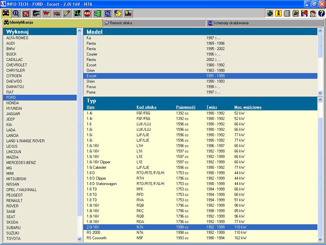Open the yellow clock repair times icon
Screen dimensions: 326x245
click(118, 13)
